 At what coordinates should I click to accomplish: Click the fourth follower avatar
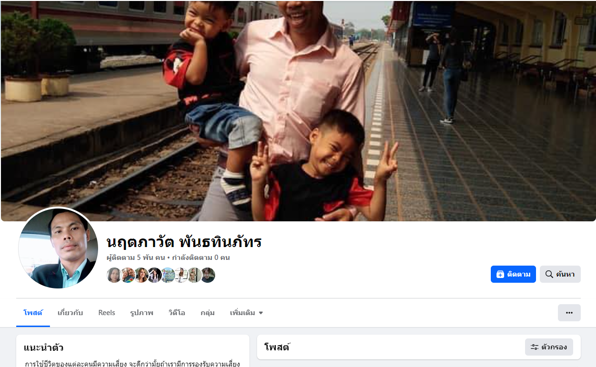[154, 275]
